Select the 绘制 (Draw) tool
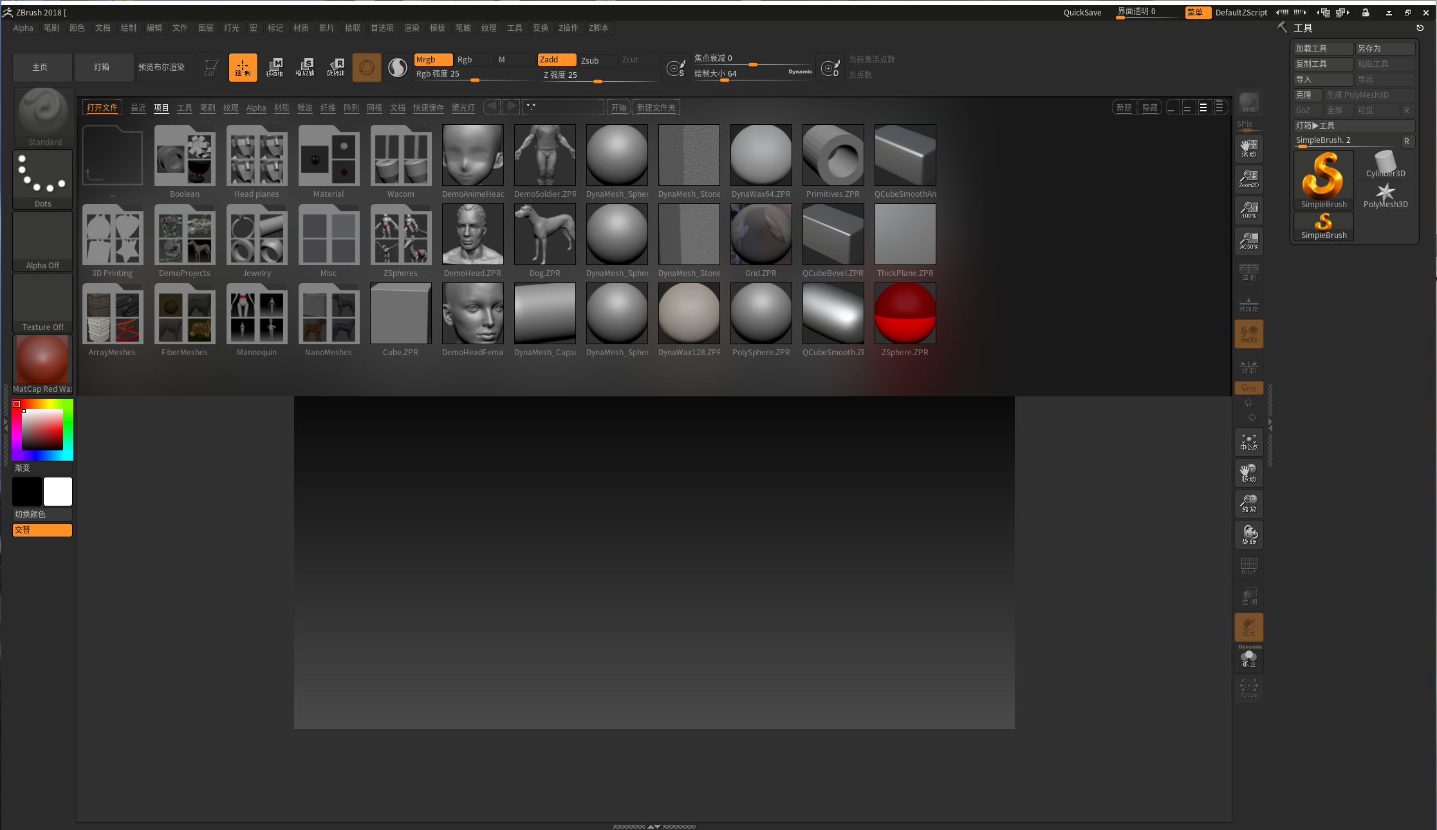The image size is (1437, 830). tap(243, 67)
